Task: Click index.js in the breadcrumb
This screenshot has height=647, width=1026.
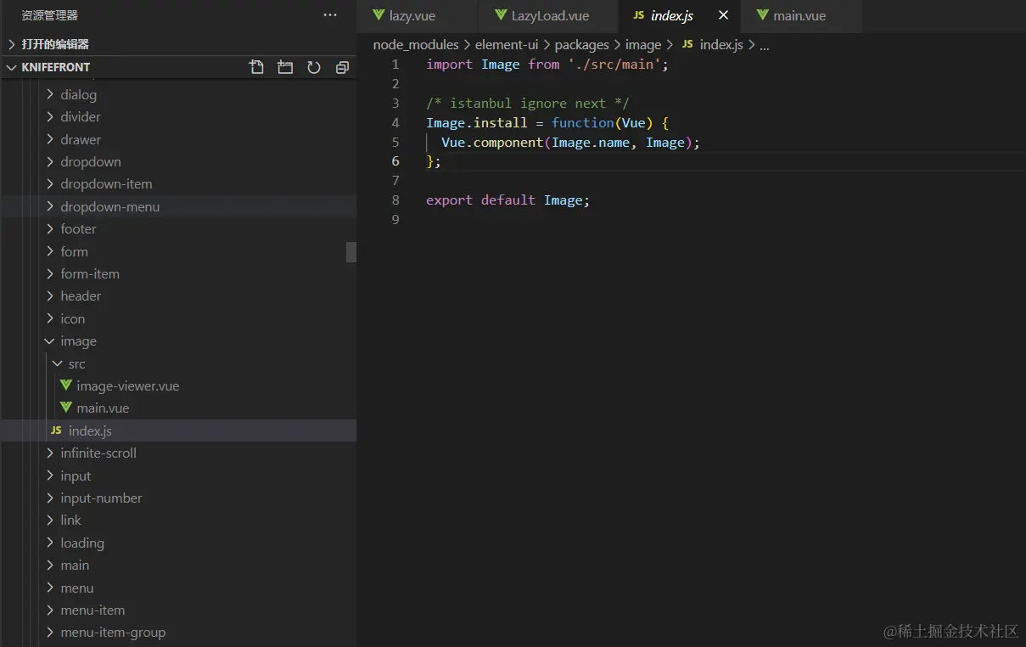Action: [x=721, y=44]
